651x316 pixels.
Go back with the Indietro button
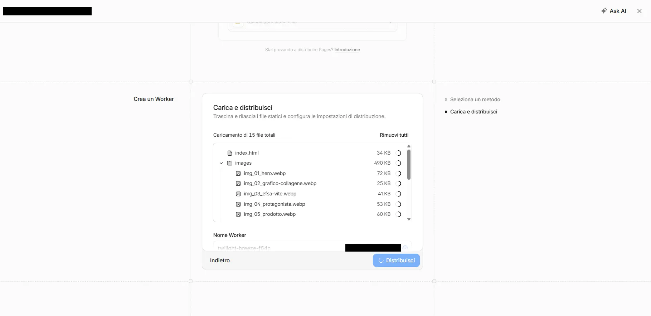click(x=220, y=261)
